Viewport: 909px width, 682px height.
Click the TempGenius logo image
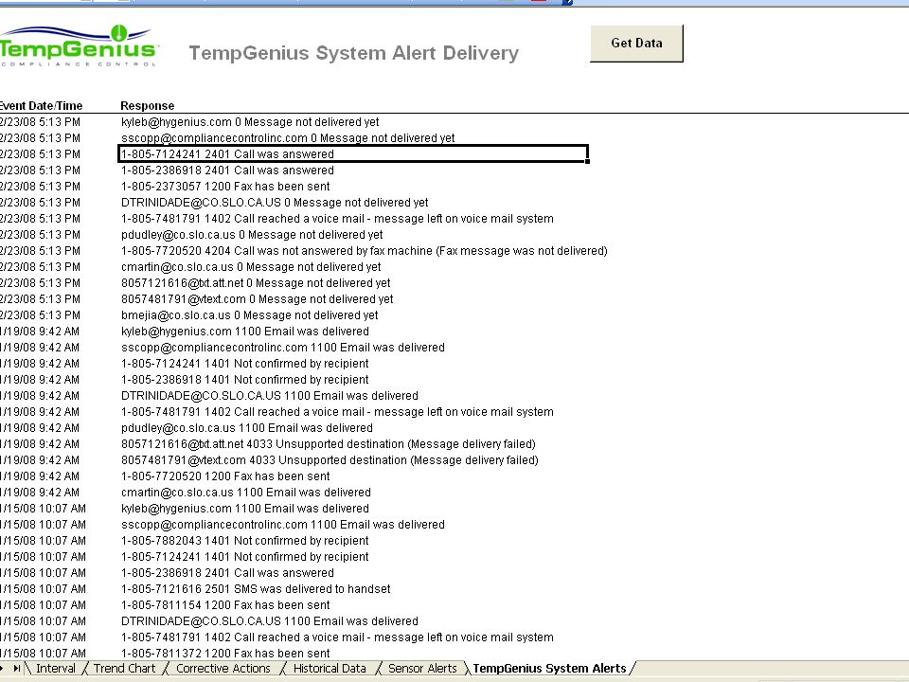coord(79,45)
